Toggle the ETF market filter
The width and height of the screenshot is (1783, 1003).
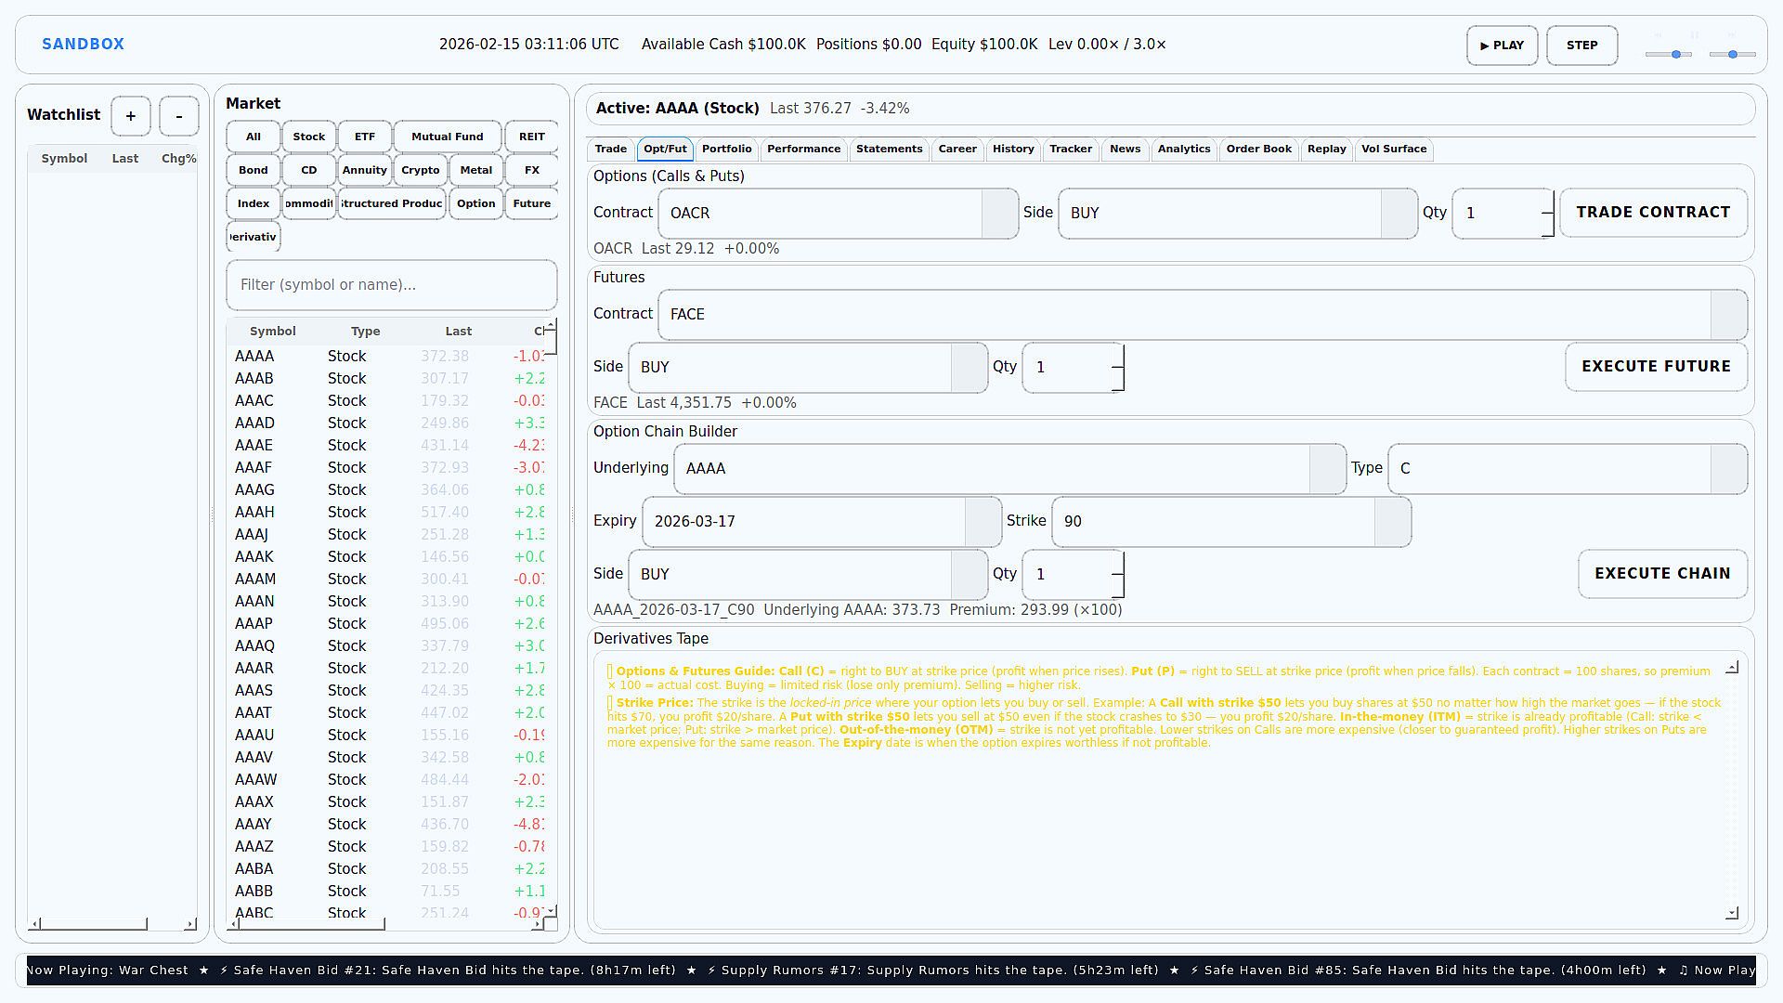click(x=364, y=137)
